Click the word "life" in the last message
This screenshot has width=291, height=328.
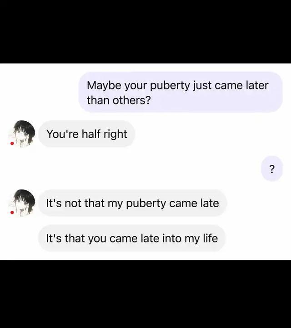[x=211, y=238]
